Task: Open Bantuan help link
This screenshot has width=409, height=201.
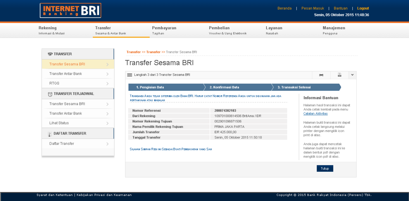Action: tap(341, 8)
